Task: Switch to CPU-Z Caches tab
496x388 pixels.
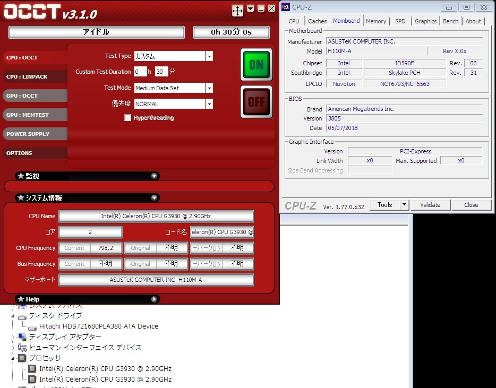Action: click(317, 21)
